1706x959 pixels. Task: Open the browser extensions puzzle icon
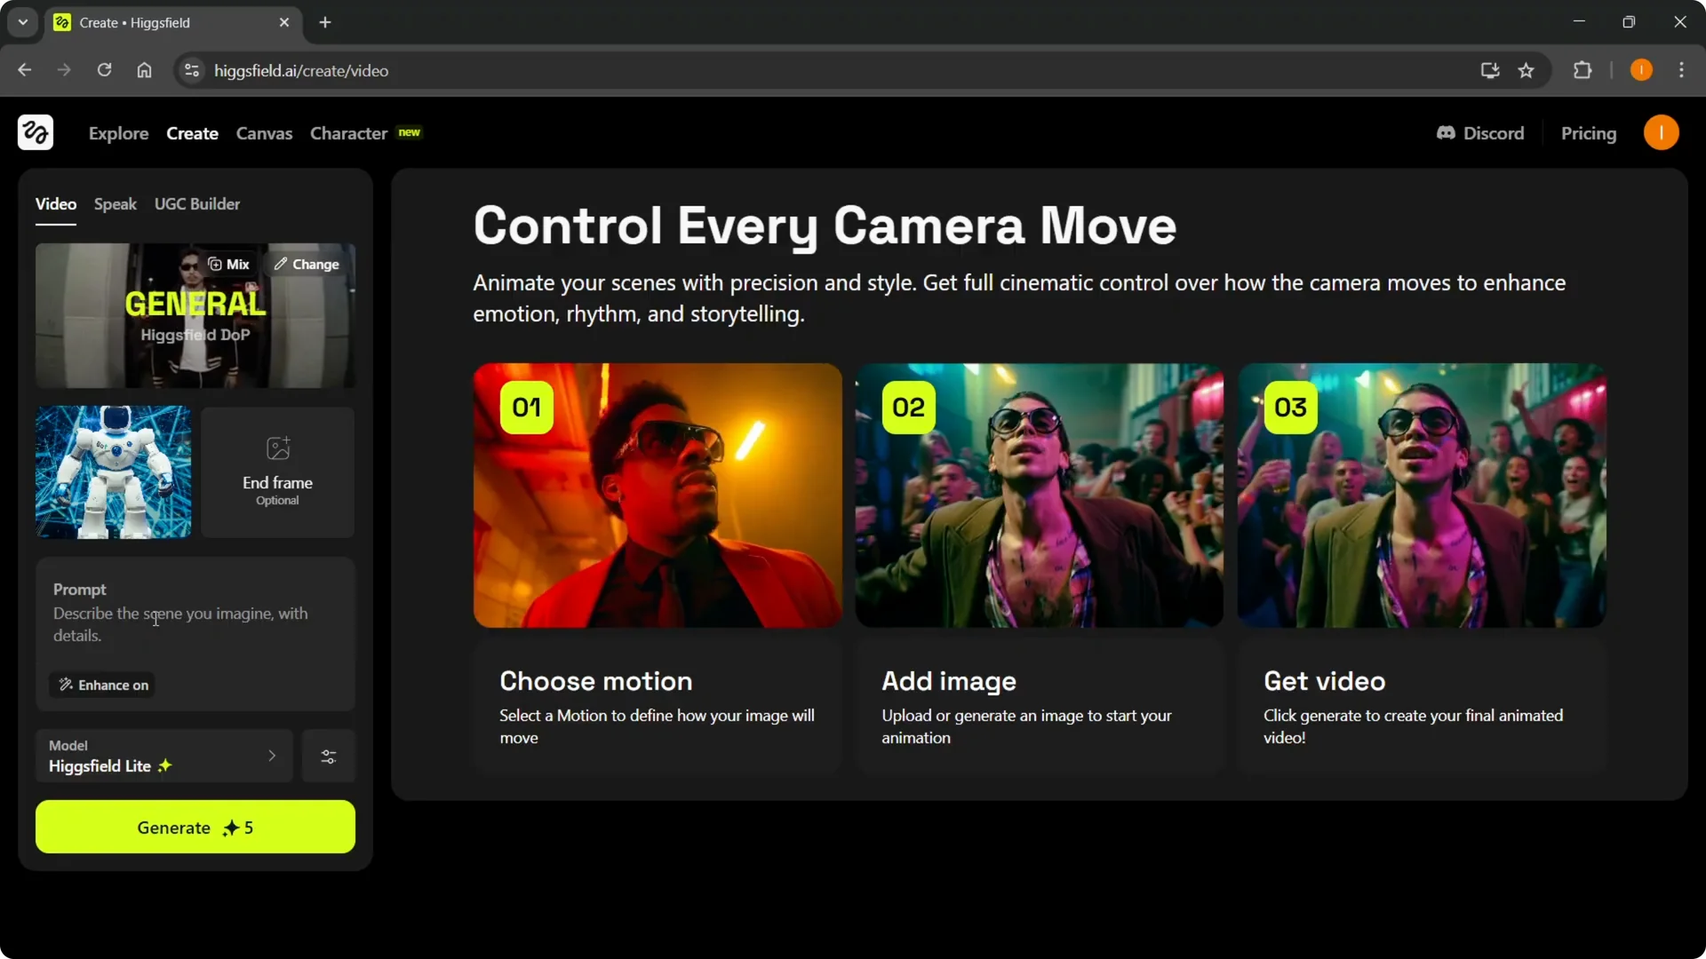1582,70
